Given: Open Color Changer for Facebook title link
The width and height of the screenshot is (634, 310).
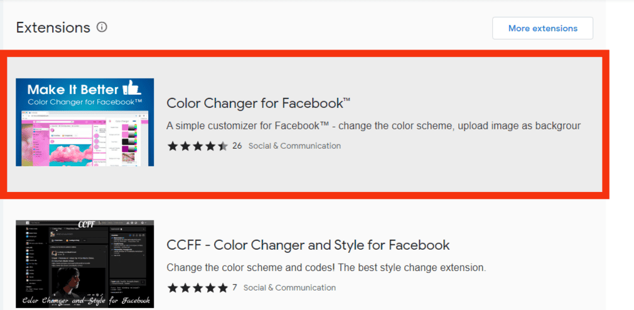Looking at the screenshot, I should point(258,104).
